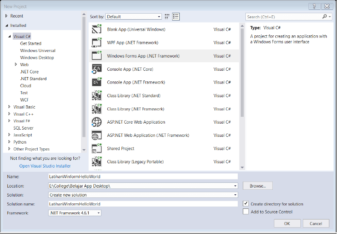Open the search options dropdown arrow
Screen dimensions: 337x234
(330, 17)
